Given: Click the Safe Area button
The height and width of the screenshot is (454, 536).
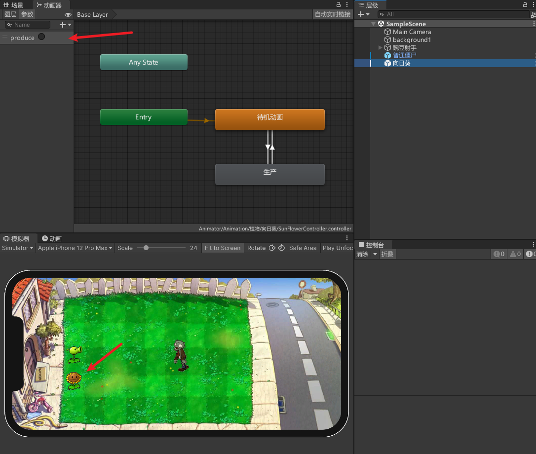Looking at the screenshot, I should [x=303, y=248].
